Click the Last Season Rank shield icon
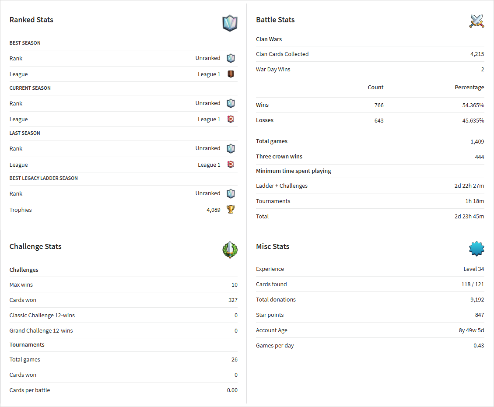Screen dimensions: 494x407 point(231,148)
